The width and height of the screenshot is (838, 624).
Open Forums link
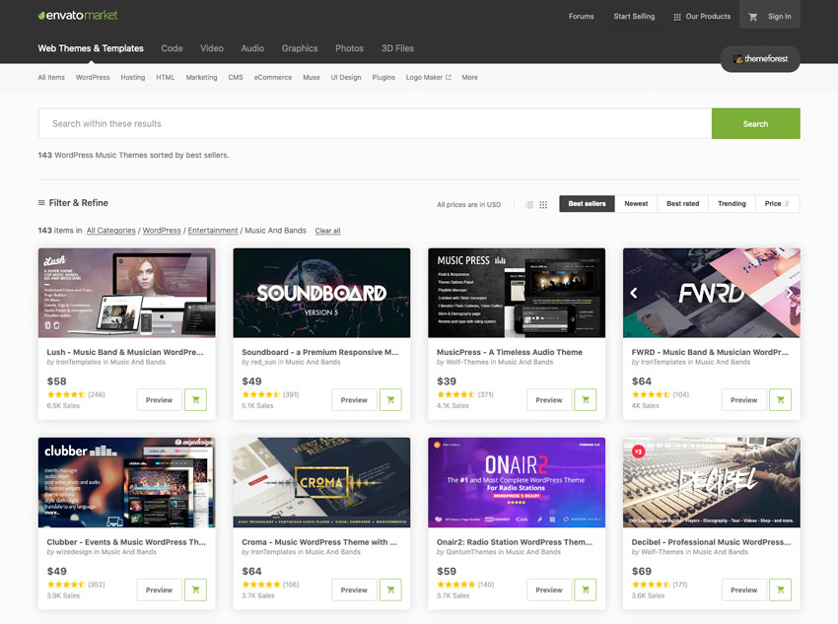point(581,17)
